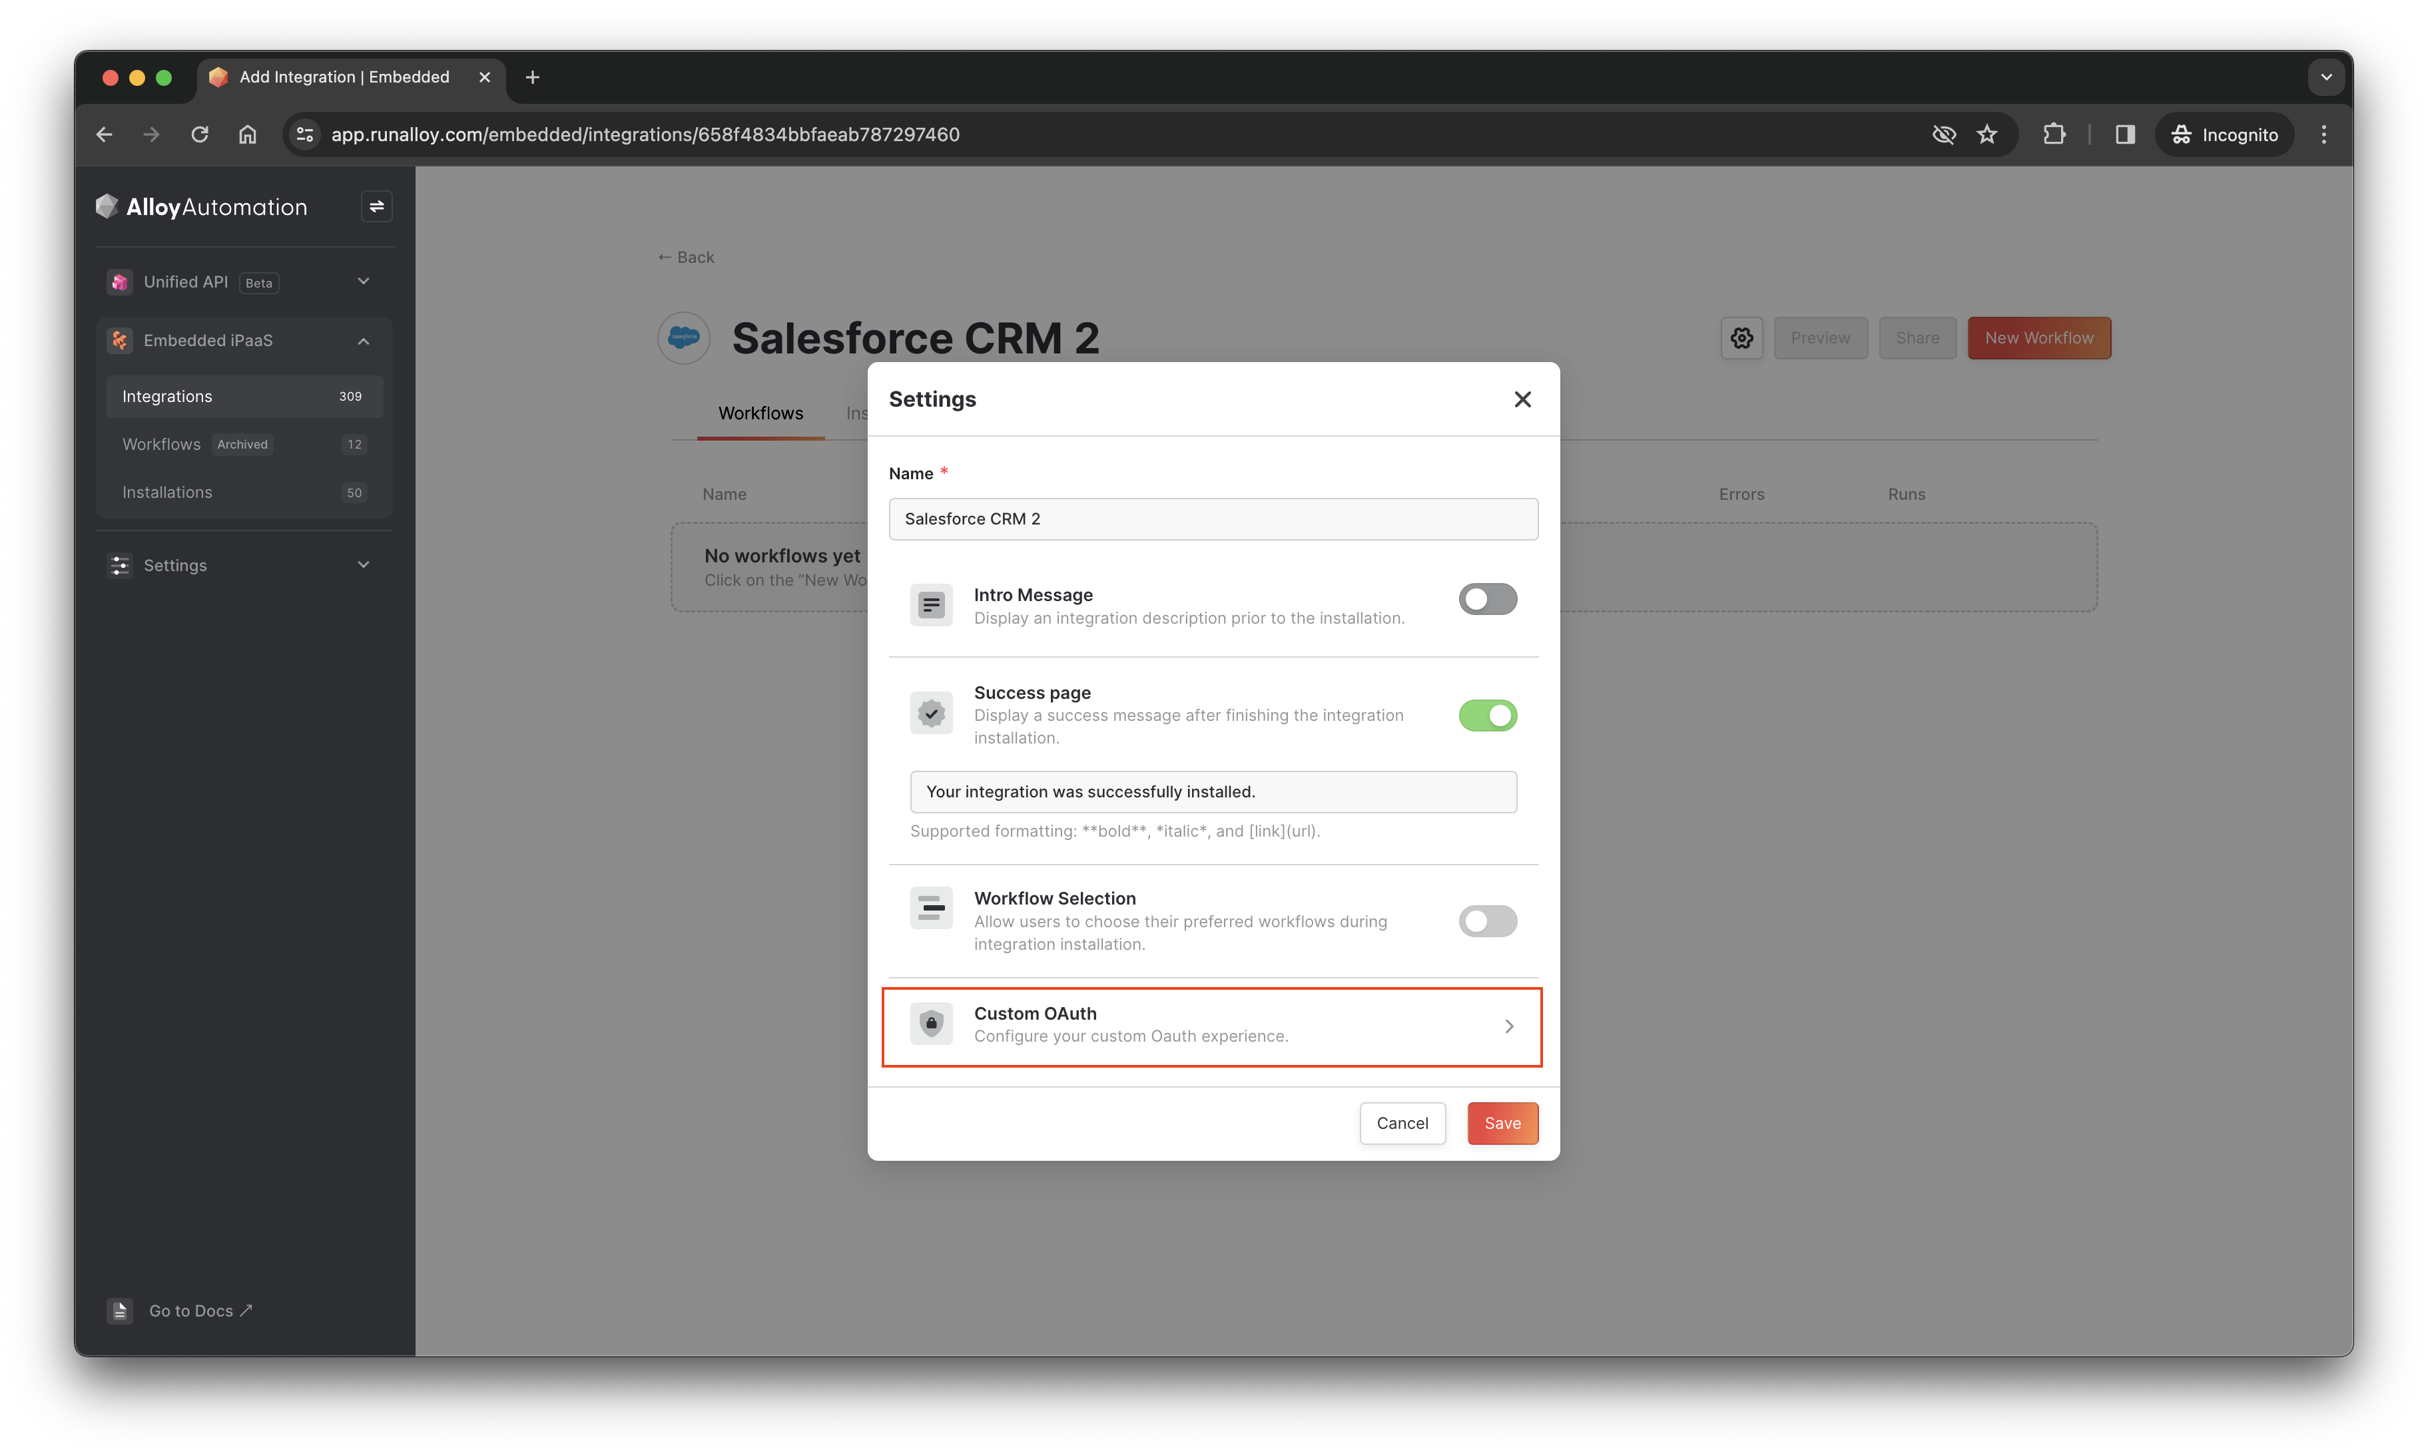Go back with the browser back arrow
The height and width of the screenshot is (1455, 2428).
105,134
